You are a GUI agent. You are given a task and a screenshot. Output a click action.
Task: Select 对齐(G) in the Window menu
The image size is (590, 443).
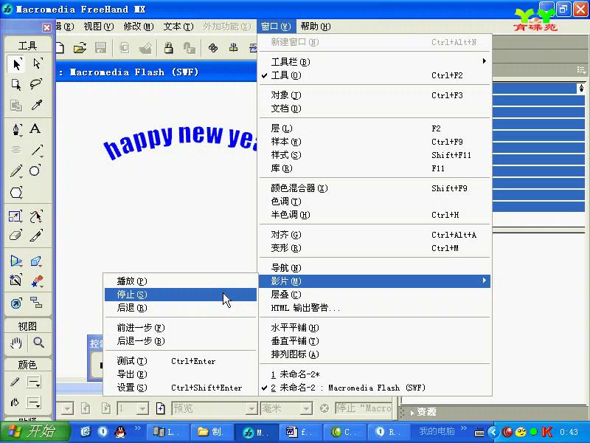pyautogui.click(x=375, y=235)
